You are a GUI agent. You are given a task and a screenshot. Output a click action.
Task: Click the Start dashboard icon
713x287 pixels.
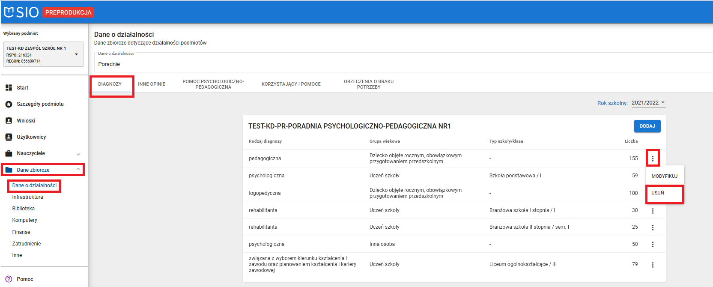point(9,88)
